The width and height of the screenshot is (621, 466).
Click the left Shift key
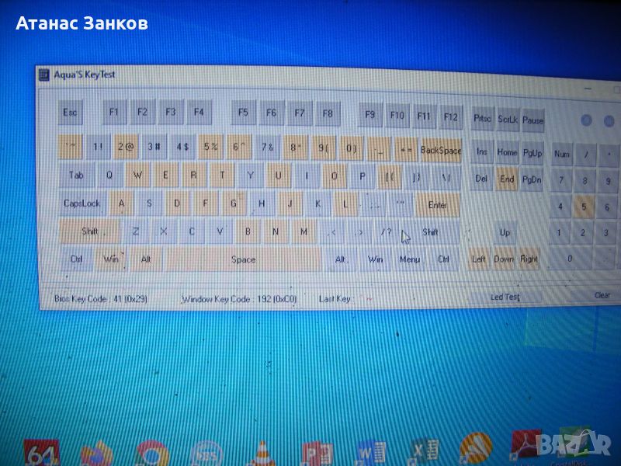pyautogui.click(x=89, y=231)
